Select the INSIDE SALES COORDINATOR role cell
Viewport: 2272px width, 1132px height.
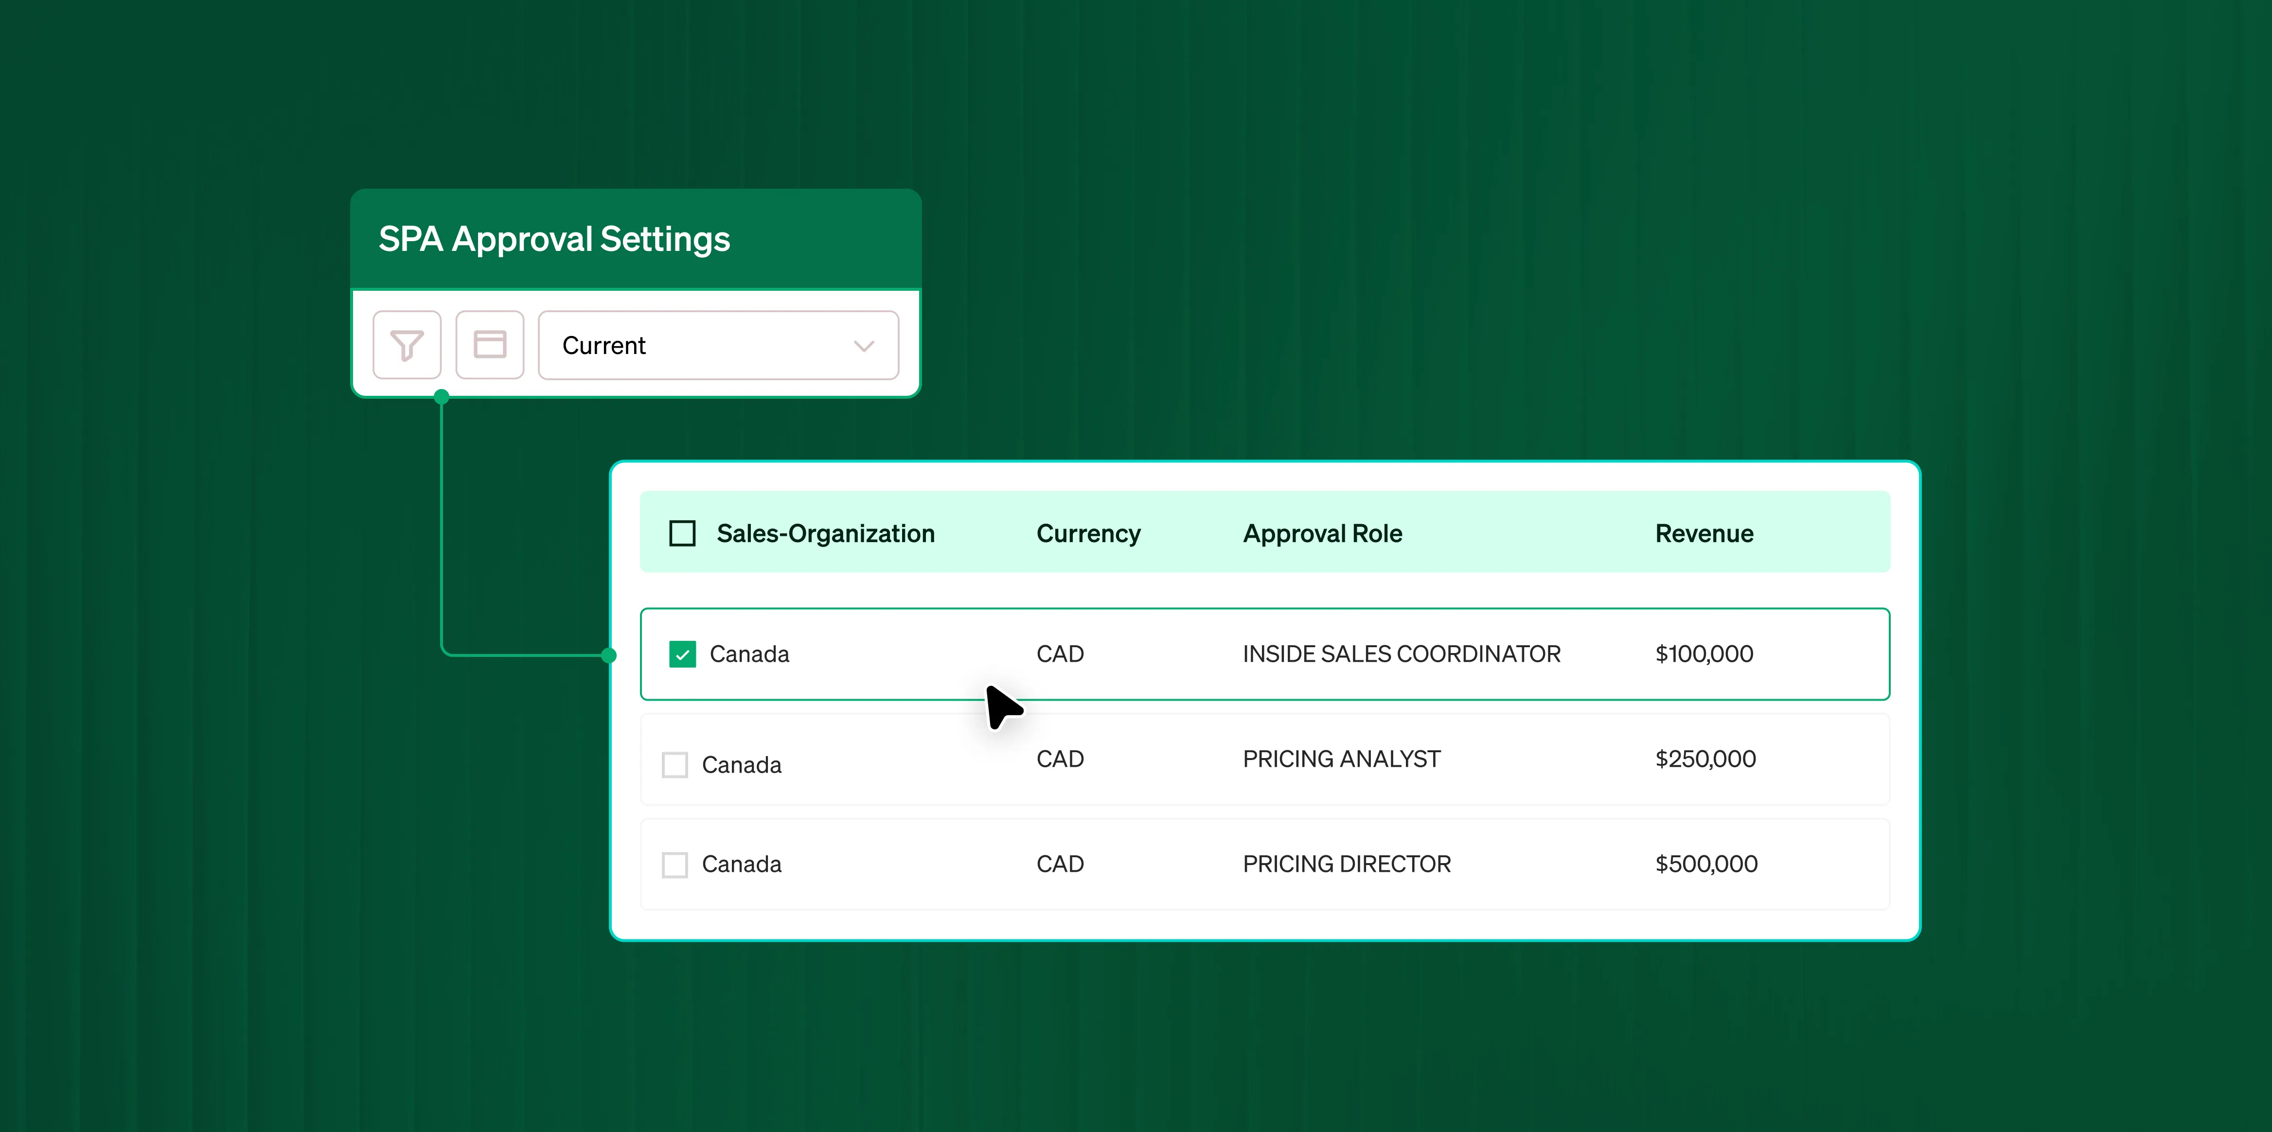click(x=1401, y=654)
